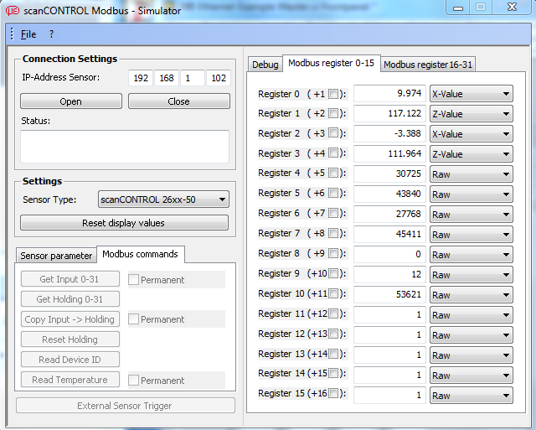Click the second IP octet field 168

(x=167, y=78)
